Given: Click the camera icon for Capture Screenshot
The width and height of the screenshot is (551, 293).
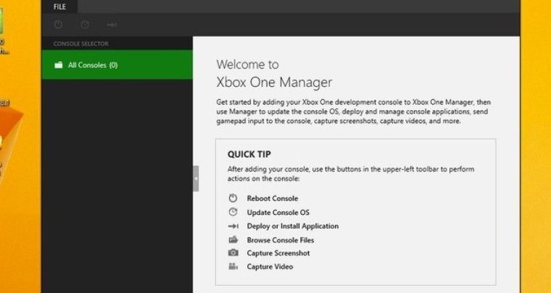Looking at the screenshot, I should point(233,253).
